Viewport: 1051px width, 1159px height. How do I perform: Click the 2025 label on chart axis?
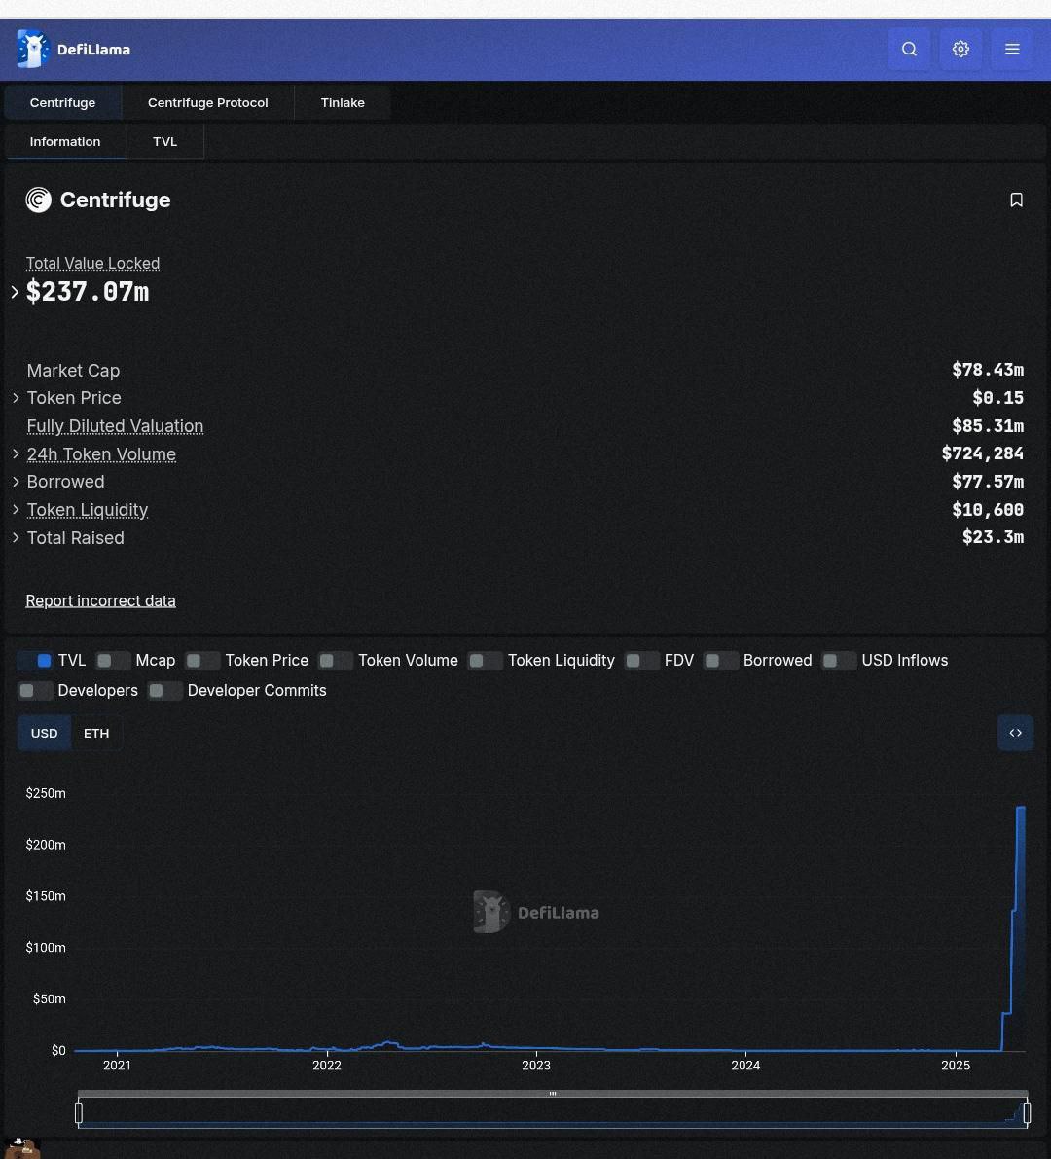[x=956, y=1066]
